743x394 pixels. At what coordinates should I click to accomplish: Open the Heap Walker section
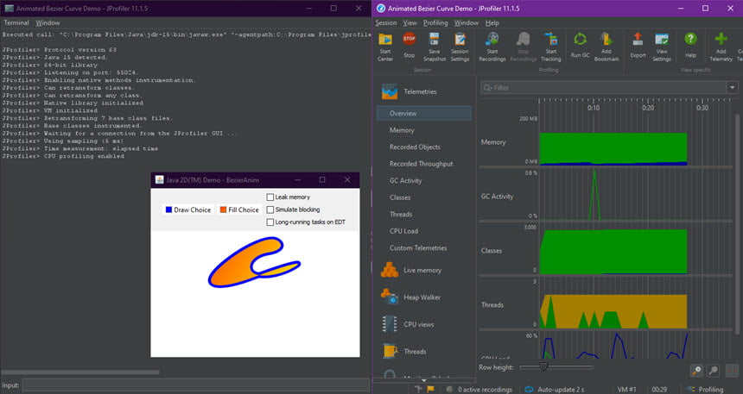[x=410, y=297]
